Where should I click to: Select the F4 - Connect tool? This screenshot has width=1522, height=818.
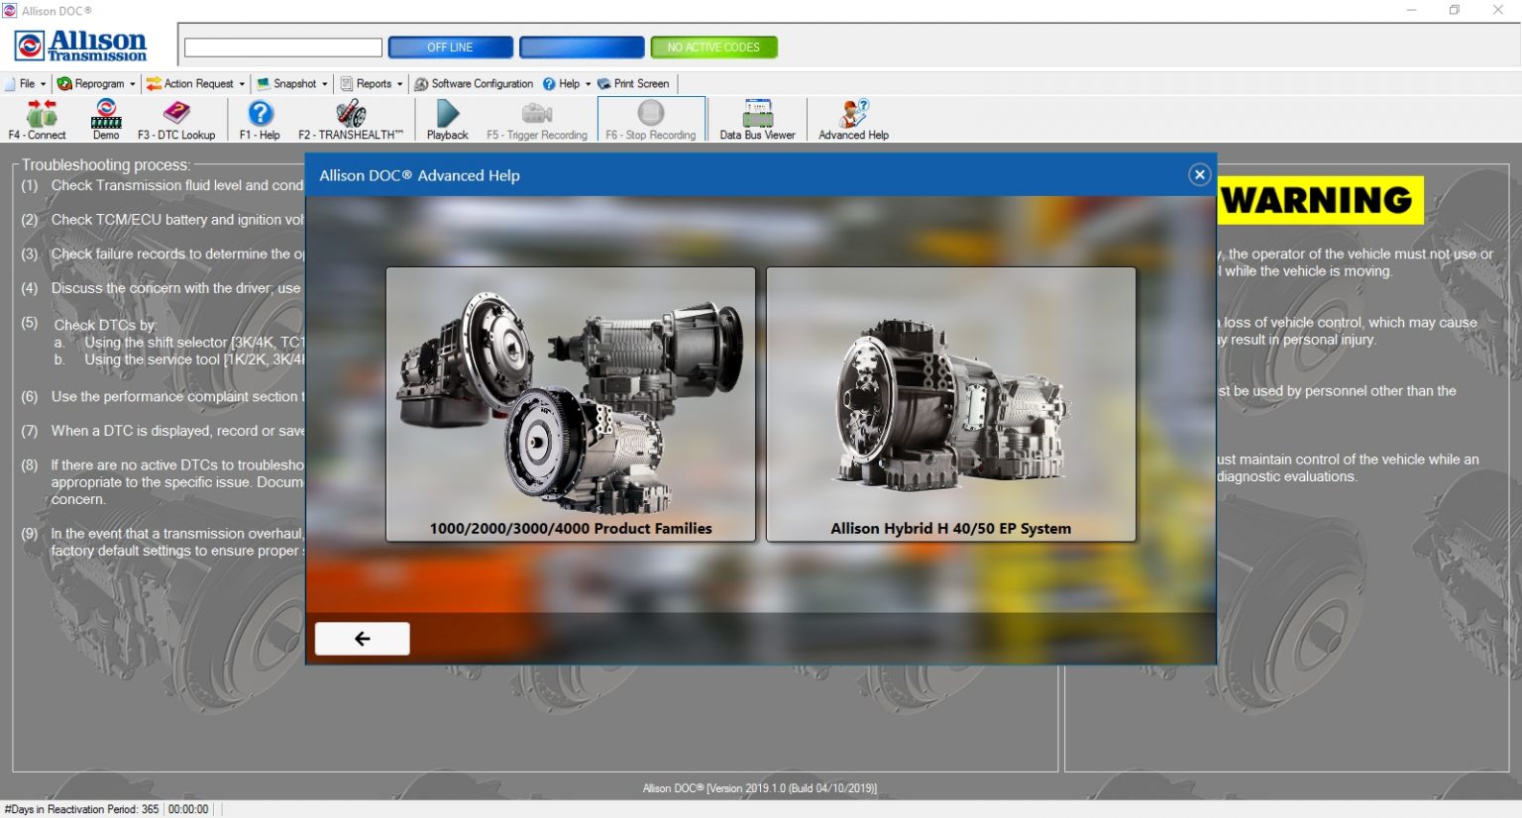point(41,119)
